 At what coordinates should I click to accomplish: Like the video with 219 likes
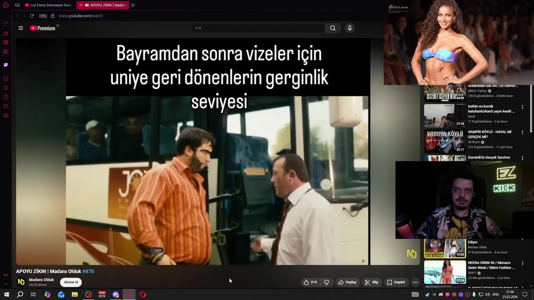point(310,282)
